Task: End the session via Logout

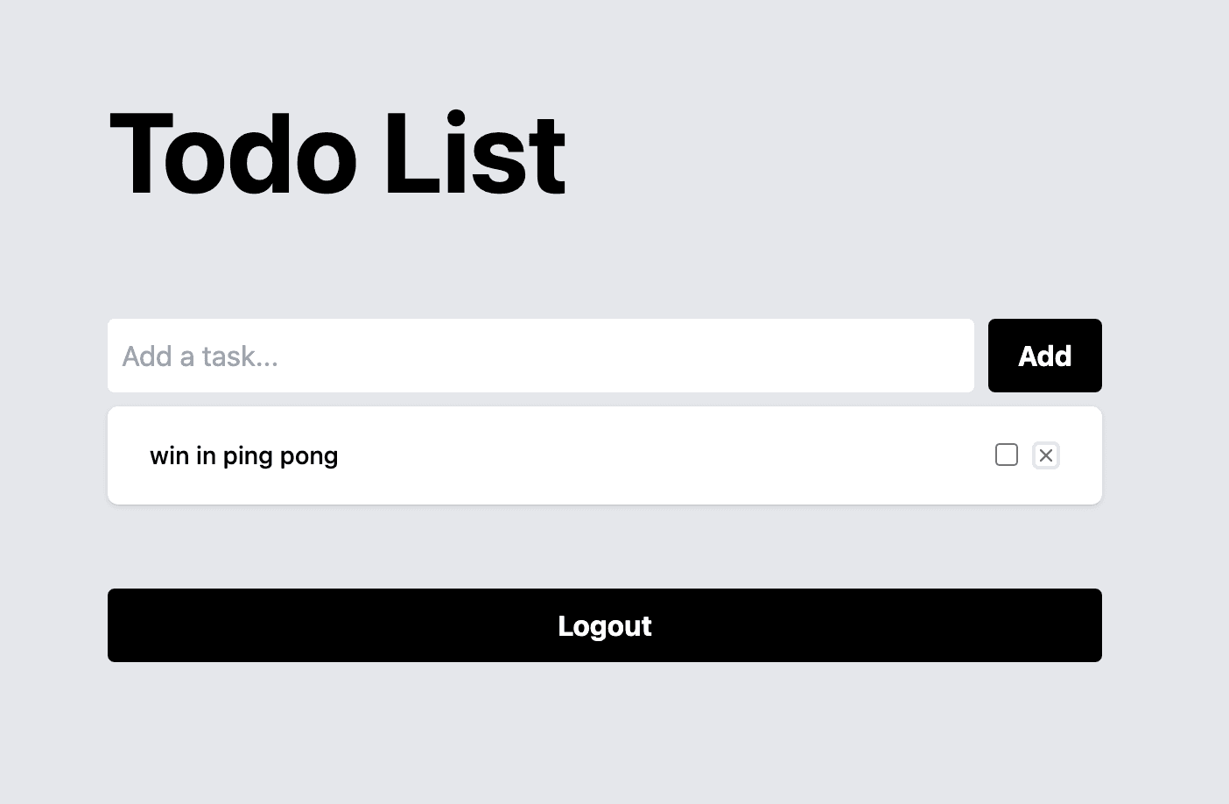Action: tap(604, 625)
